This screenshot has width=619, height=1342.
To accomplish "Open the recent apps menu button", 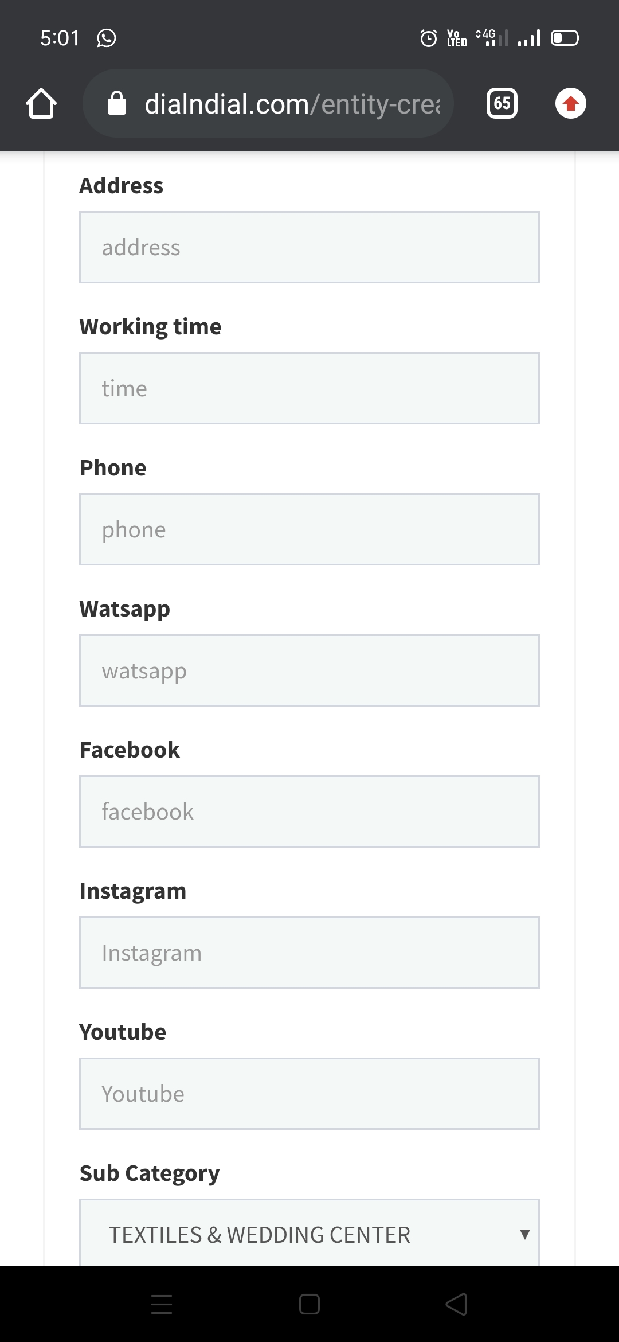I will [x=162, y=1304].
